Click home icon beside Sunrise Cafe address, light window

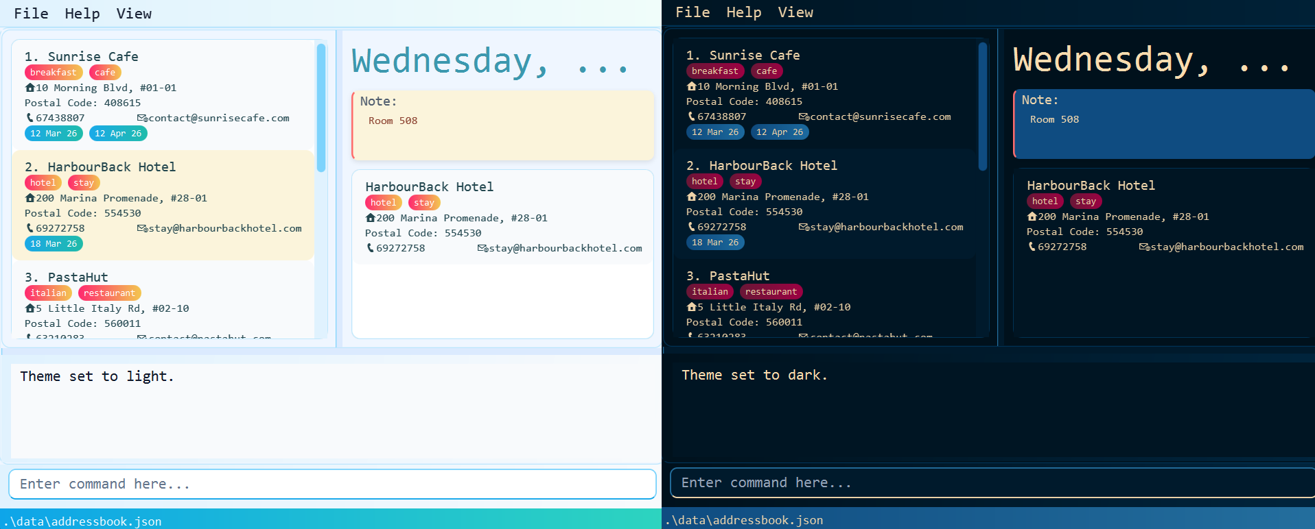point(30,88)
